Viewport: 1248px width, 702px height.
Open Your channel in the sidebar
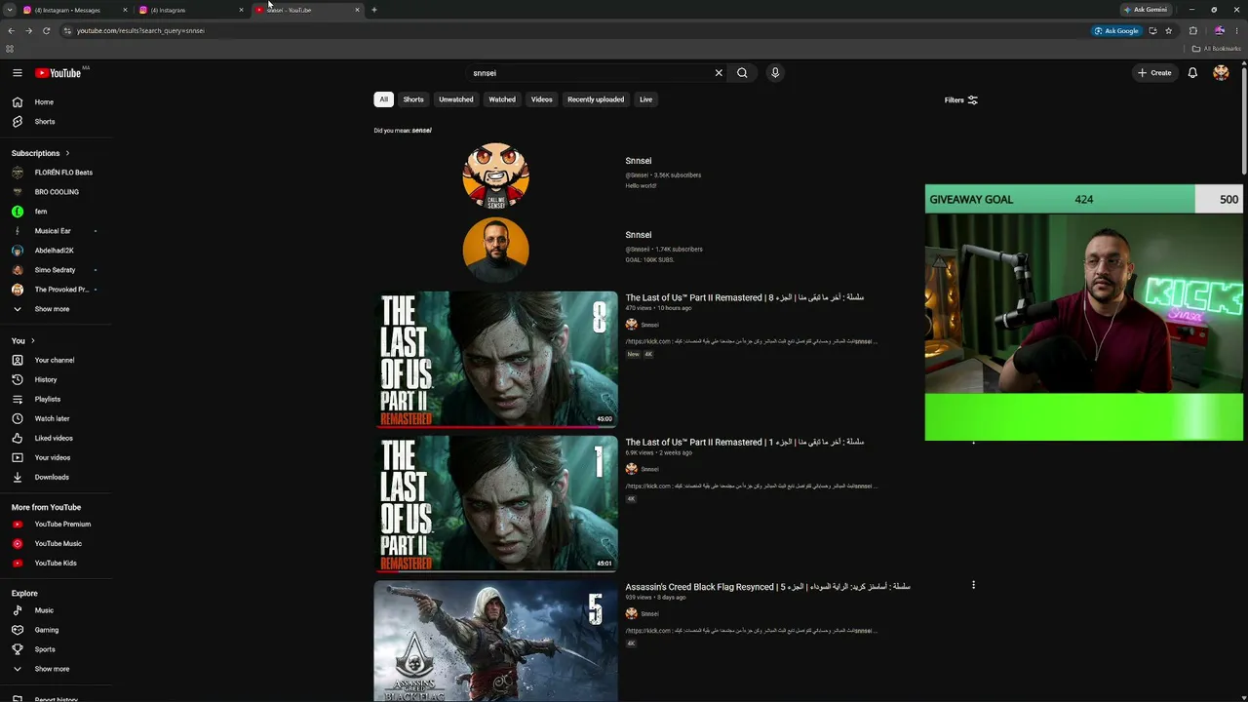pyautogui.click(x=57, y=360)
